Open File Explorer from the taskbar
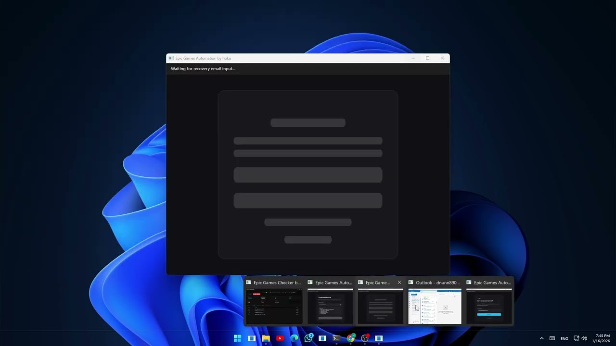The image size is (616, 346). click(x=266, y=338)
